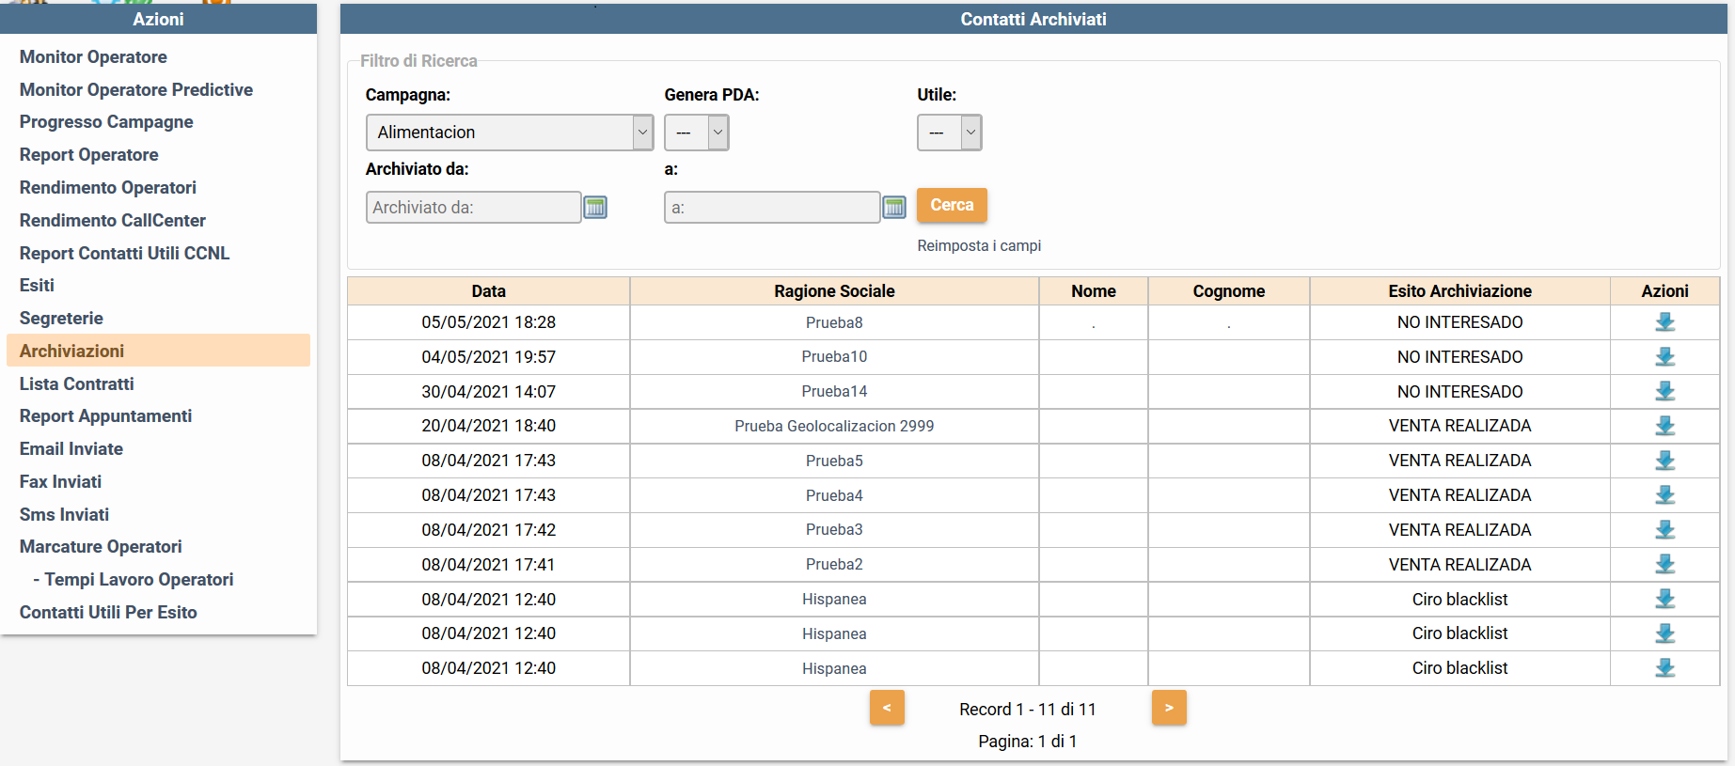This screenshot has width=1735, height=766.
Task: Select Fax Inviati from the sidebar
Action: tap(61, 482)
